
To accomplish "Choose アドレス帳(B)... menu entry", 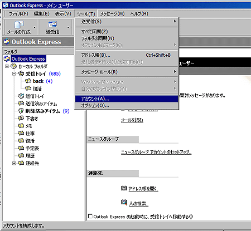I will [127, 55].
